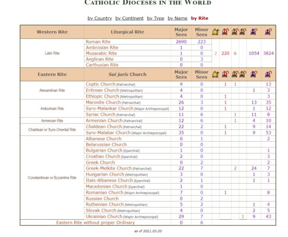The image size is (288, 237).
Task: Click the Syro-Malabar Church bishops count 53
Action: [x=268, y=132]
